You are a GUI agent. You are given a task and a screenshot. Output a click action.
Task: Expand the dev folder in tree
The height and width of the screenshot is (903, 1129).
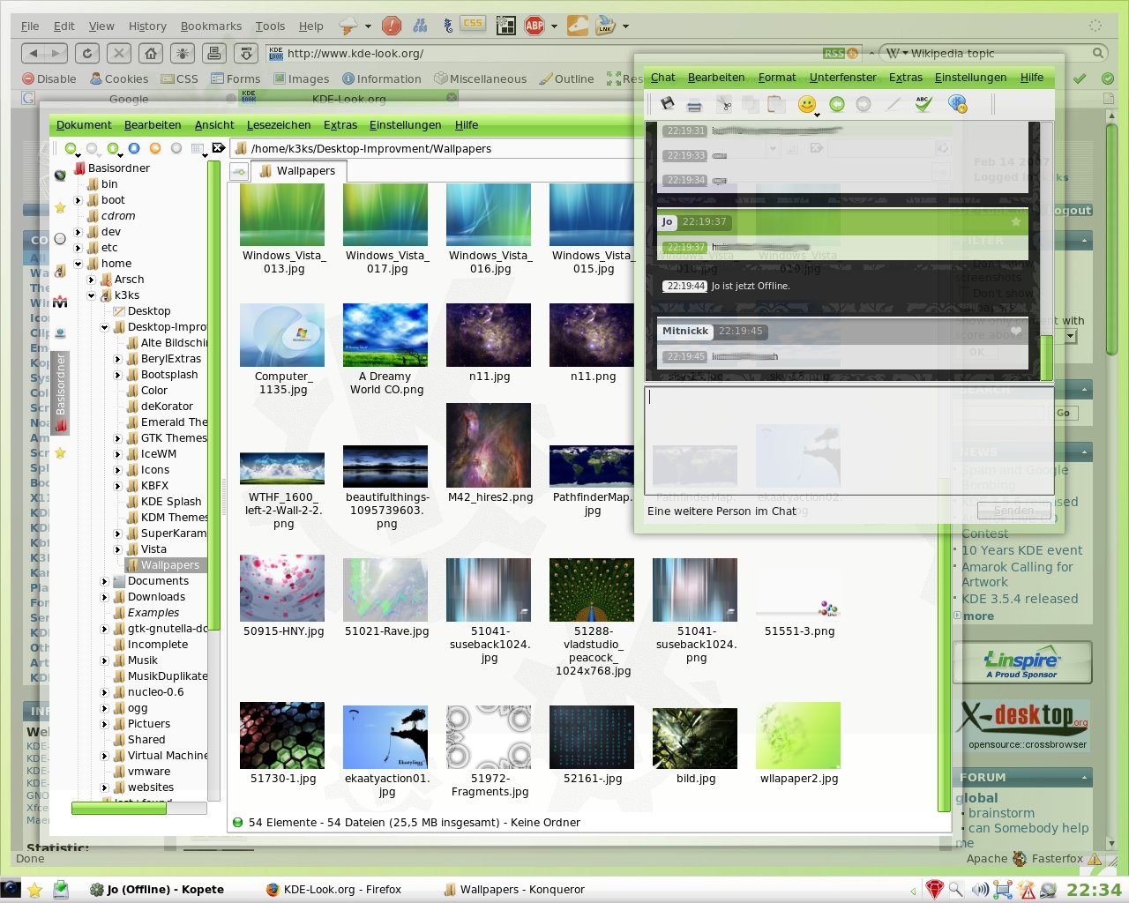78,232
